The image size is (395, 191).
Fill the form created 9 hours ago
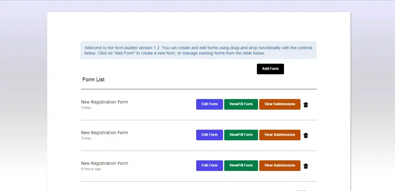click(x=241, y=165)
